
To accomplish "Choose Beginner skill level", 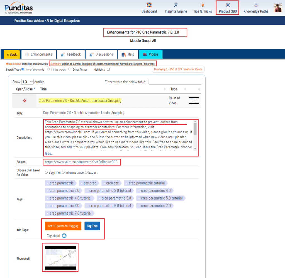I will (46, 173).
